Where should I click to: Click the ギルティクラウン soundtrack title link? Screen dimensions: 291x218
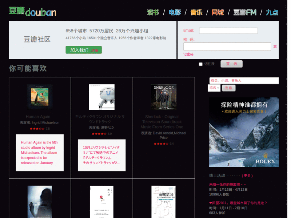click(x=100, y=119)
